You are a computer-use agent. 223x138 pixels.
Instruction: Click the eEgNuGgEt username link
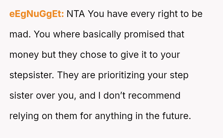[37, 14]
